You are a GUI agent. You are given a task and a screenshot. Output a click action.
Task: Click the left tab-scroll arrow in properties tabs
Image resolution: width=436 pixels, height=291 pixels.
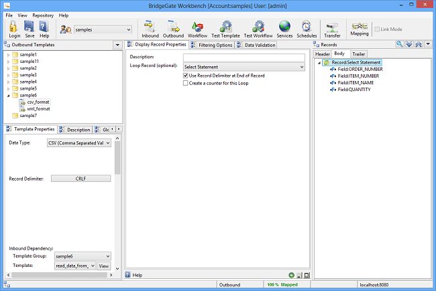pyautogui.click(x=112, y=129)
